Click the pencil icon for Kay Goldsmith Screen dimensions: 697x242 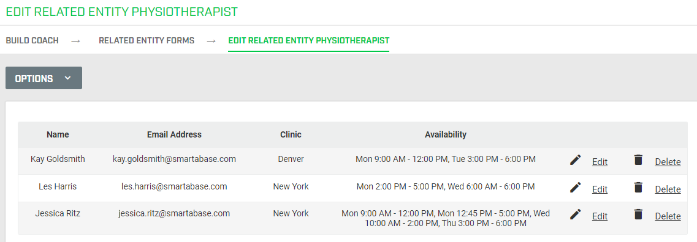[x=575, y=160]
